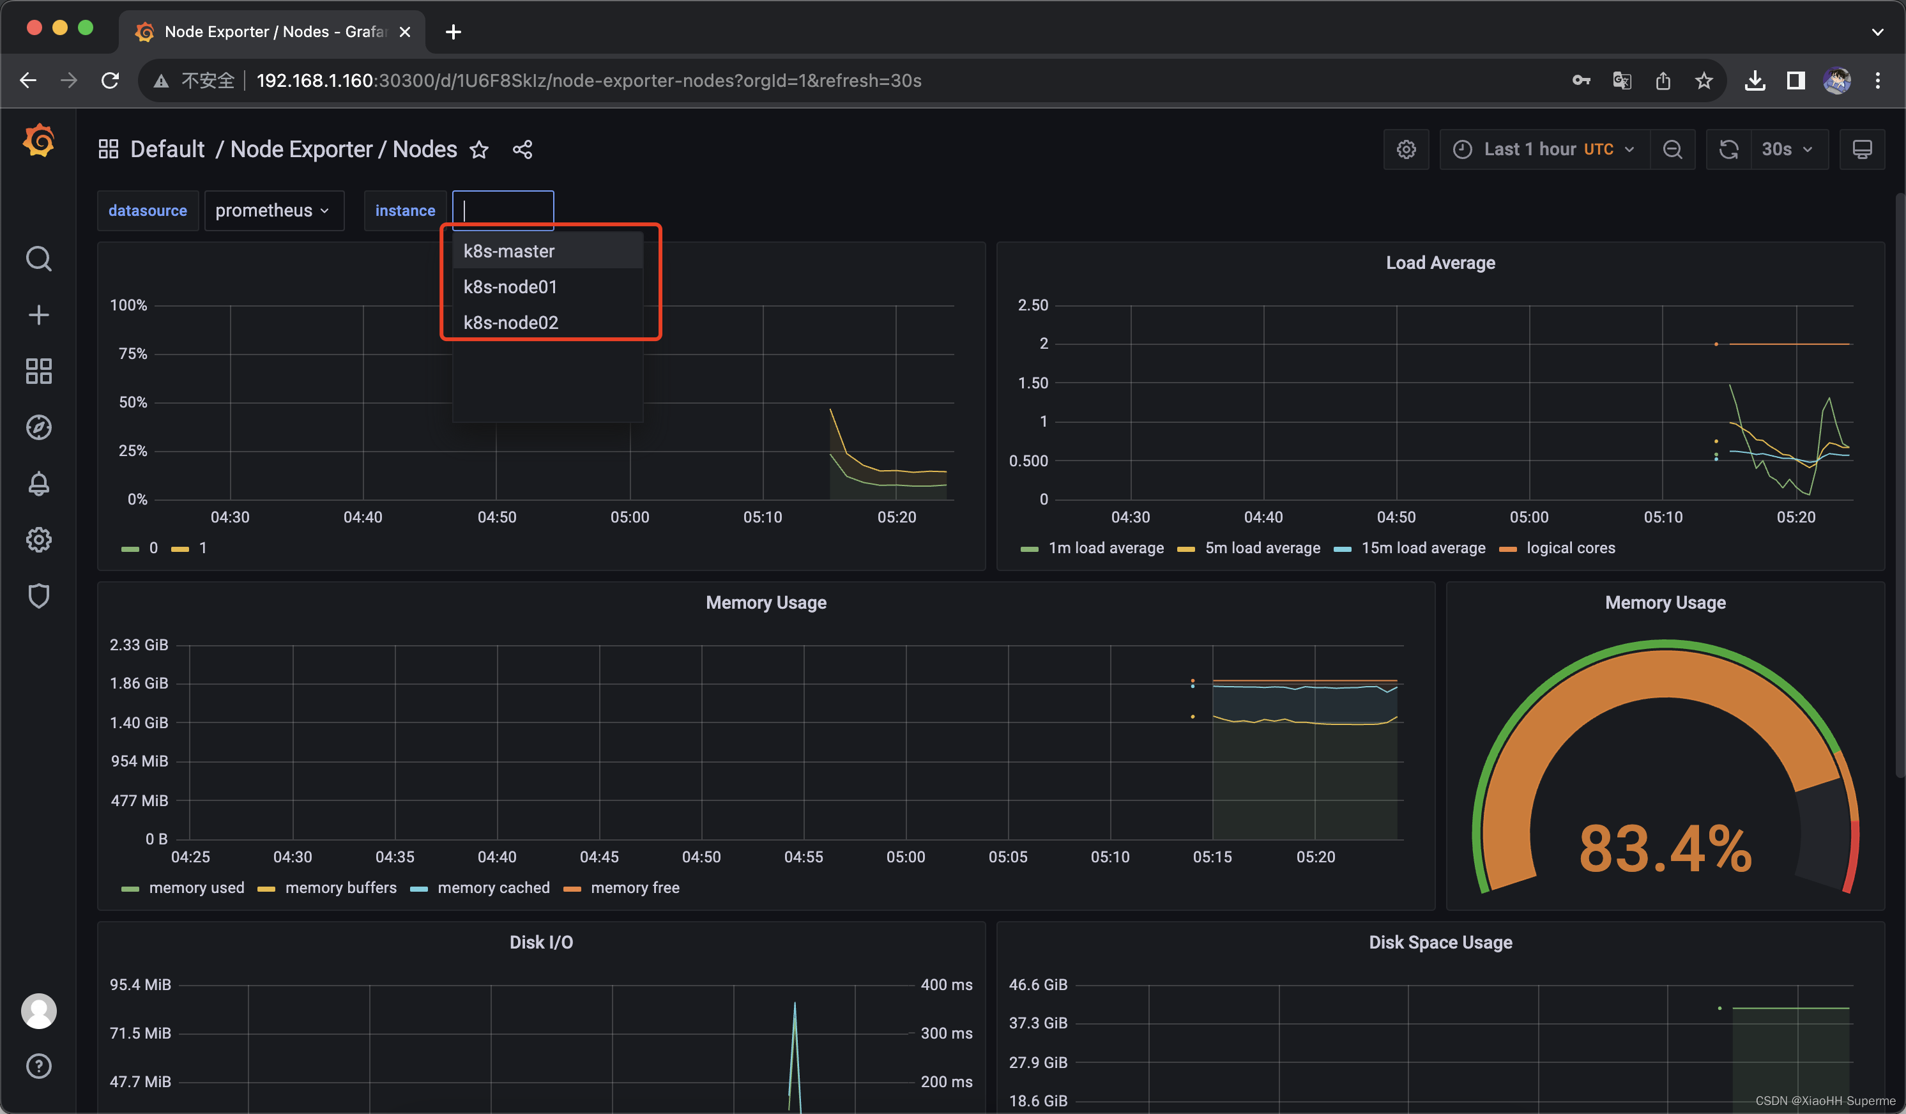
Task: Select k8s-master from instance list
Action: click(x=547, y=250)
